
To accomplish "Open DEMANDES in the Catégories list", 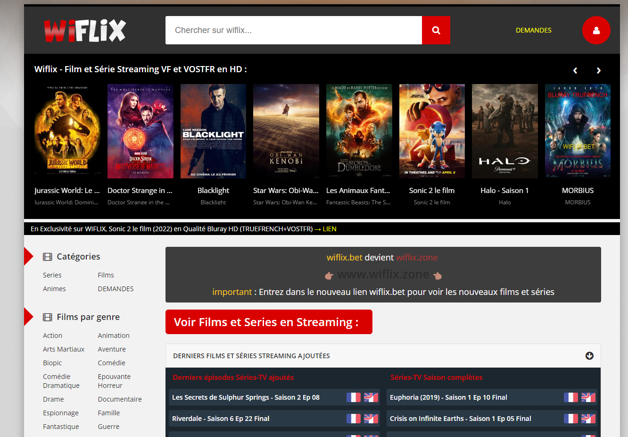I will [x=116, y=289].
